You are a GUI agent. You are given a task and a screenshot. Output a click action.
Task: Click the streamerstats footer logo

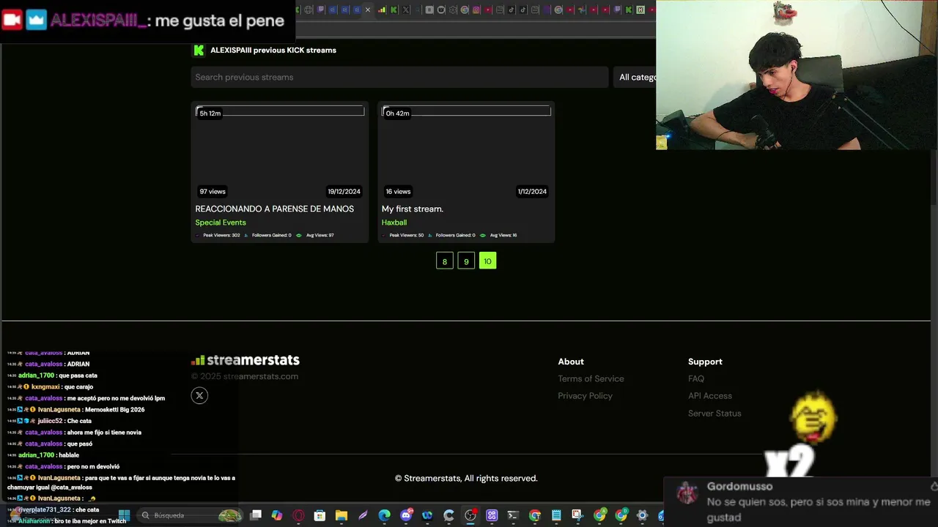click(x=245, y=360)
